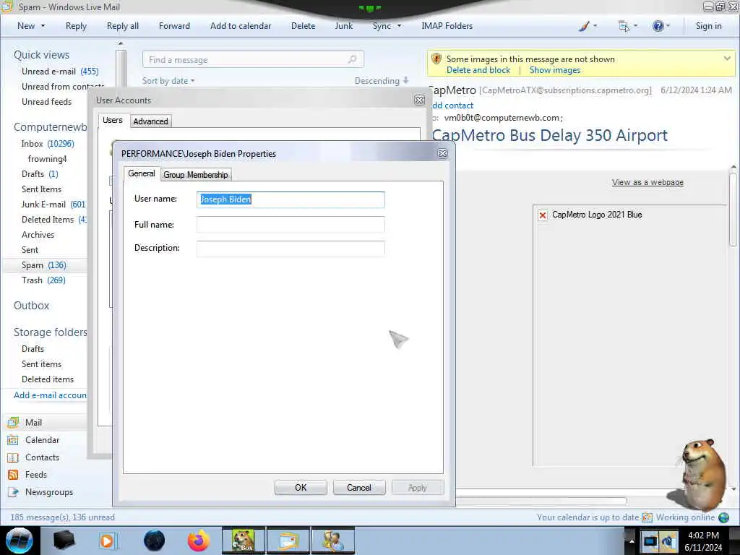This screenshot has height=555, width=740.
Task: Click the Working online globe icon
Action: pos(723,517)
